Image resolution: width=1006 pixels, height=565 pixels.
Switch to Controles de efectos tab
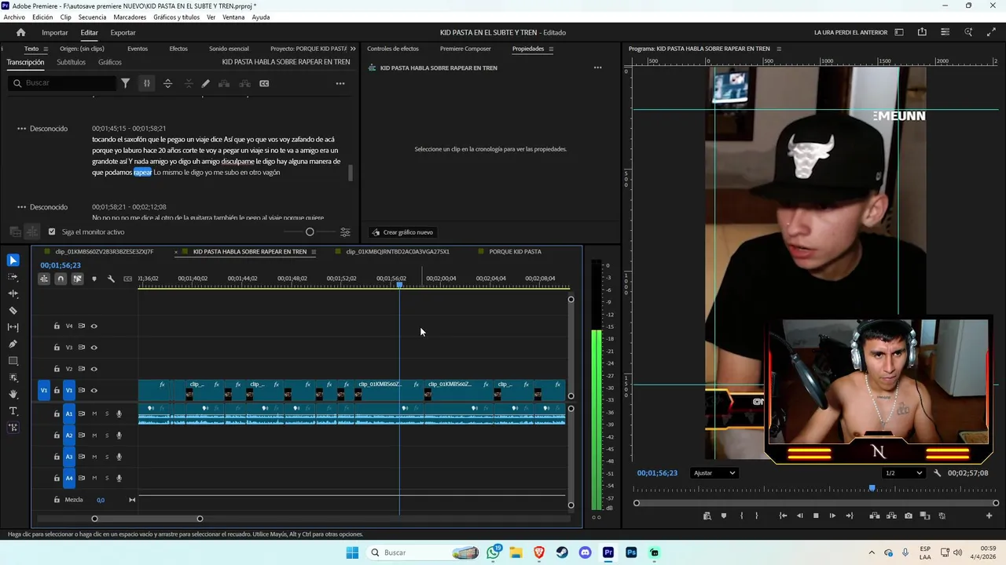(x=393, y=49)
